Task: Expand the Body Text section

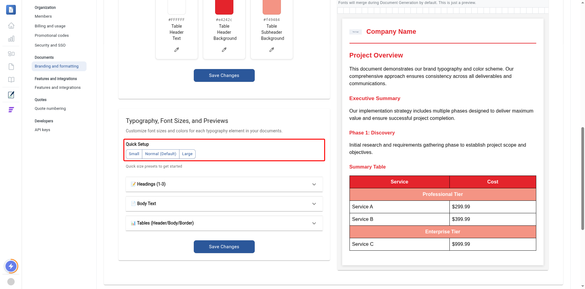Action: pos(224,204)
